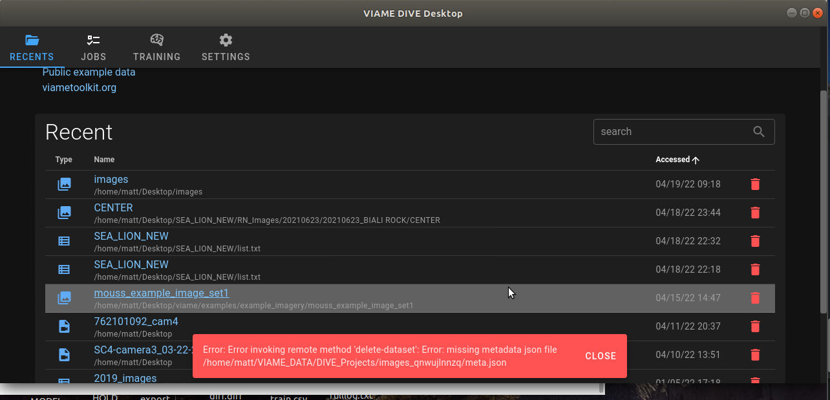Click image-sequence type icon for CENTER row
Viewport: 830px width, 400px height.
click(x=64, y=213)
